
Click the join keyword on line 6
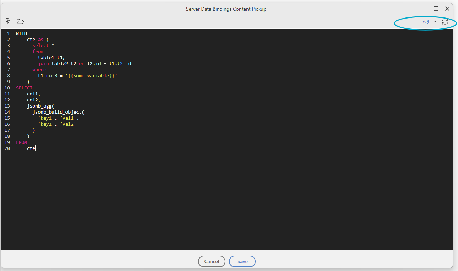point(43,64)
